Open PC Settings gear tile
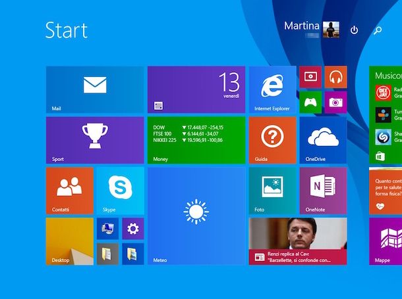402x299 pixels. click(x=133, y=229)
